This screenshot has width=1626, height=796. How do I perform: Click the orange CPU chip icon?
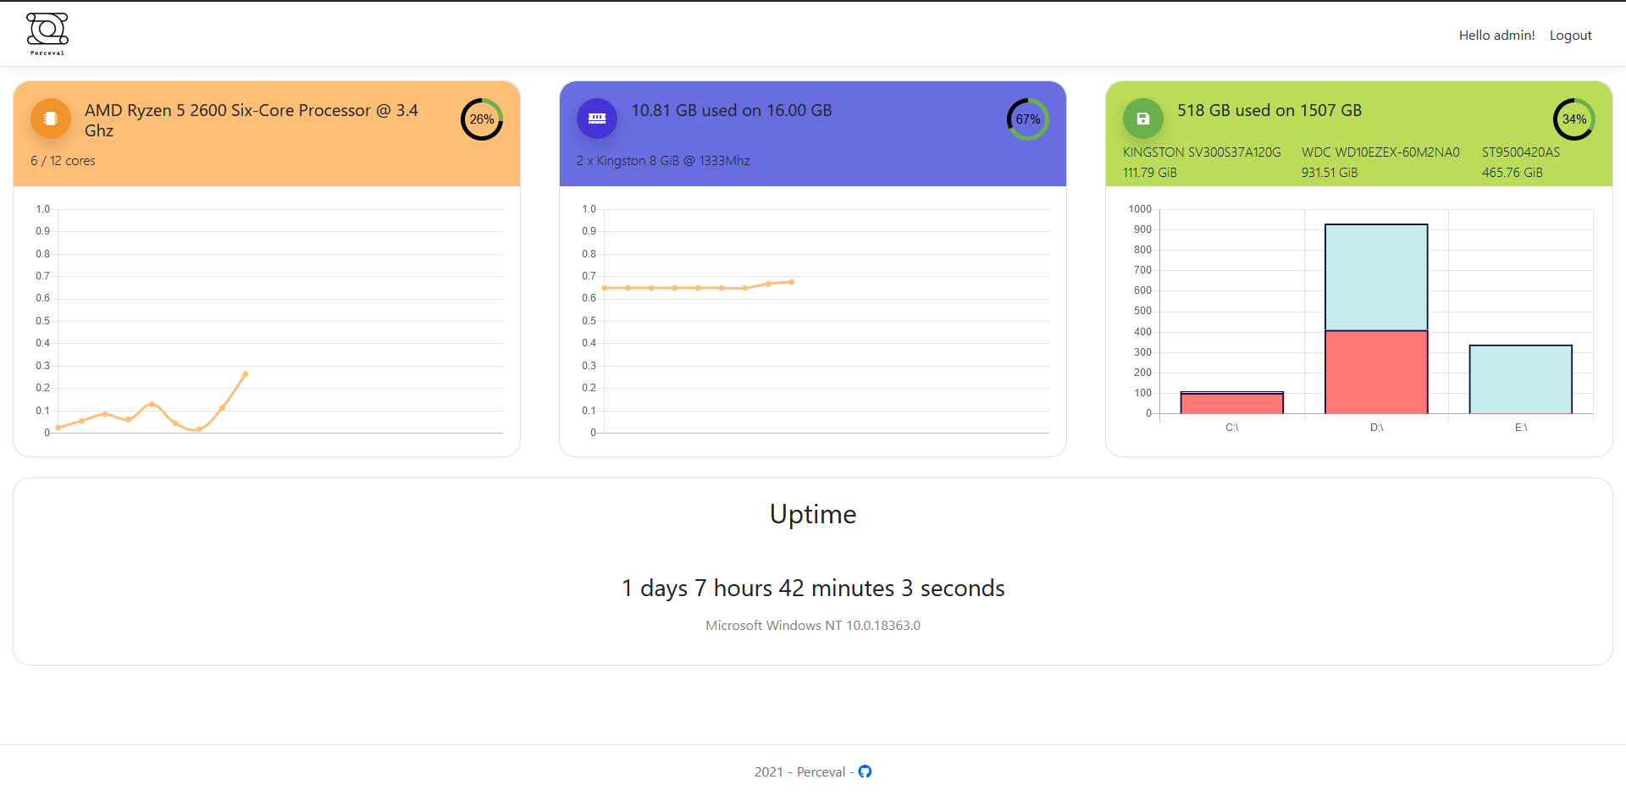pos(51,119)
